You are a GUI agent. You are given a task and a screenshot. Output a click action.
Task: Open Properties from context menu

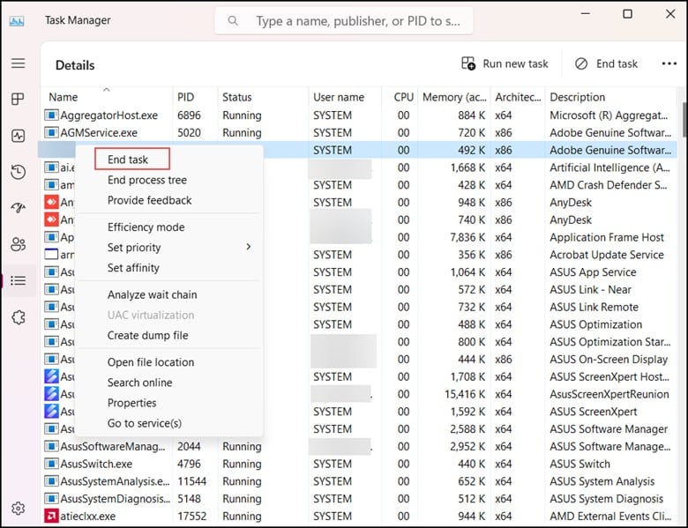(x=132, y=403)
